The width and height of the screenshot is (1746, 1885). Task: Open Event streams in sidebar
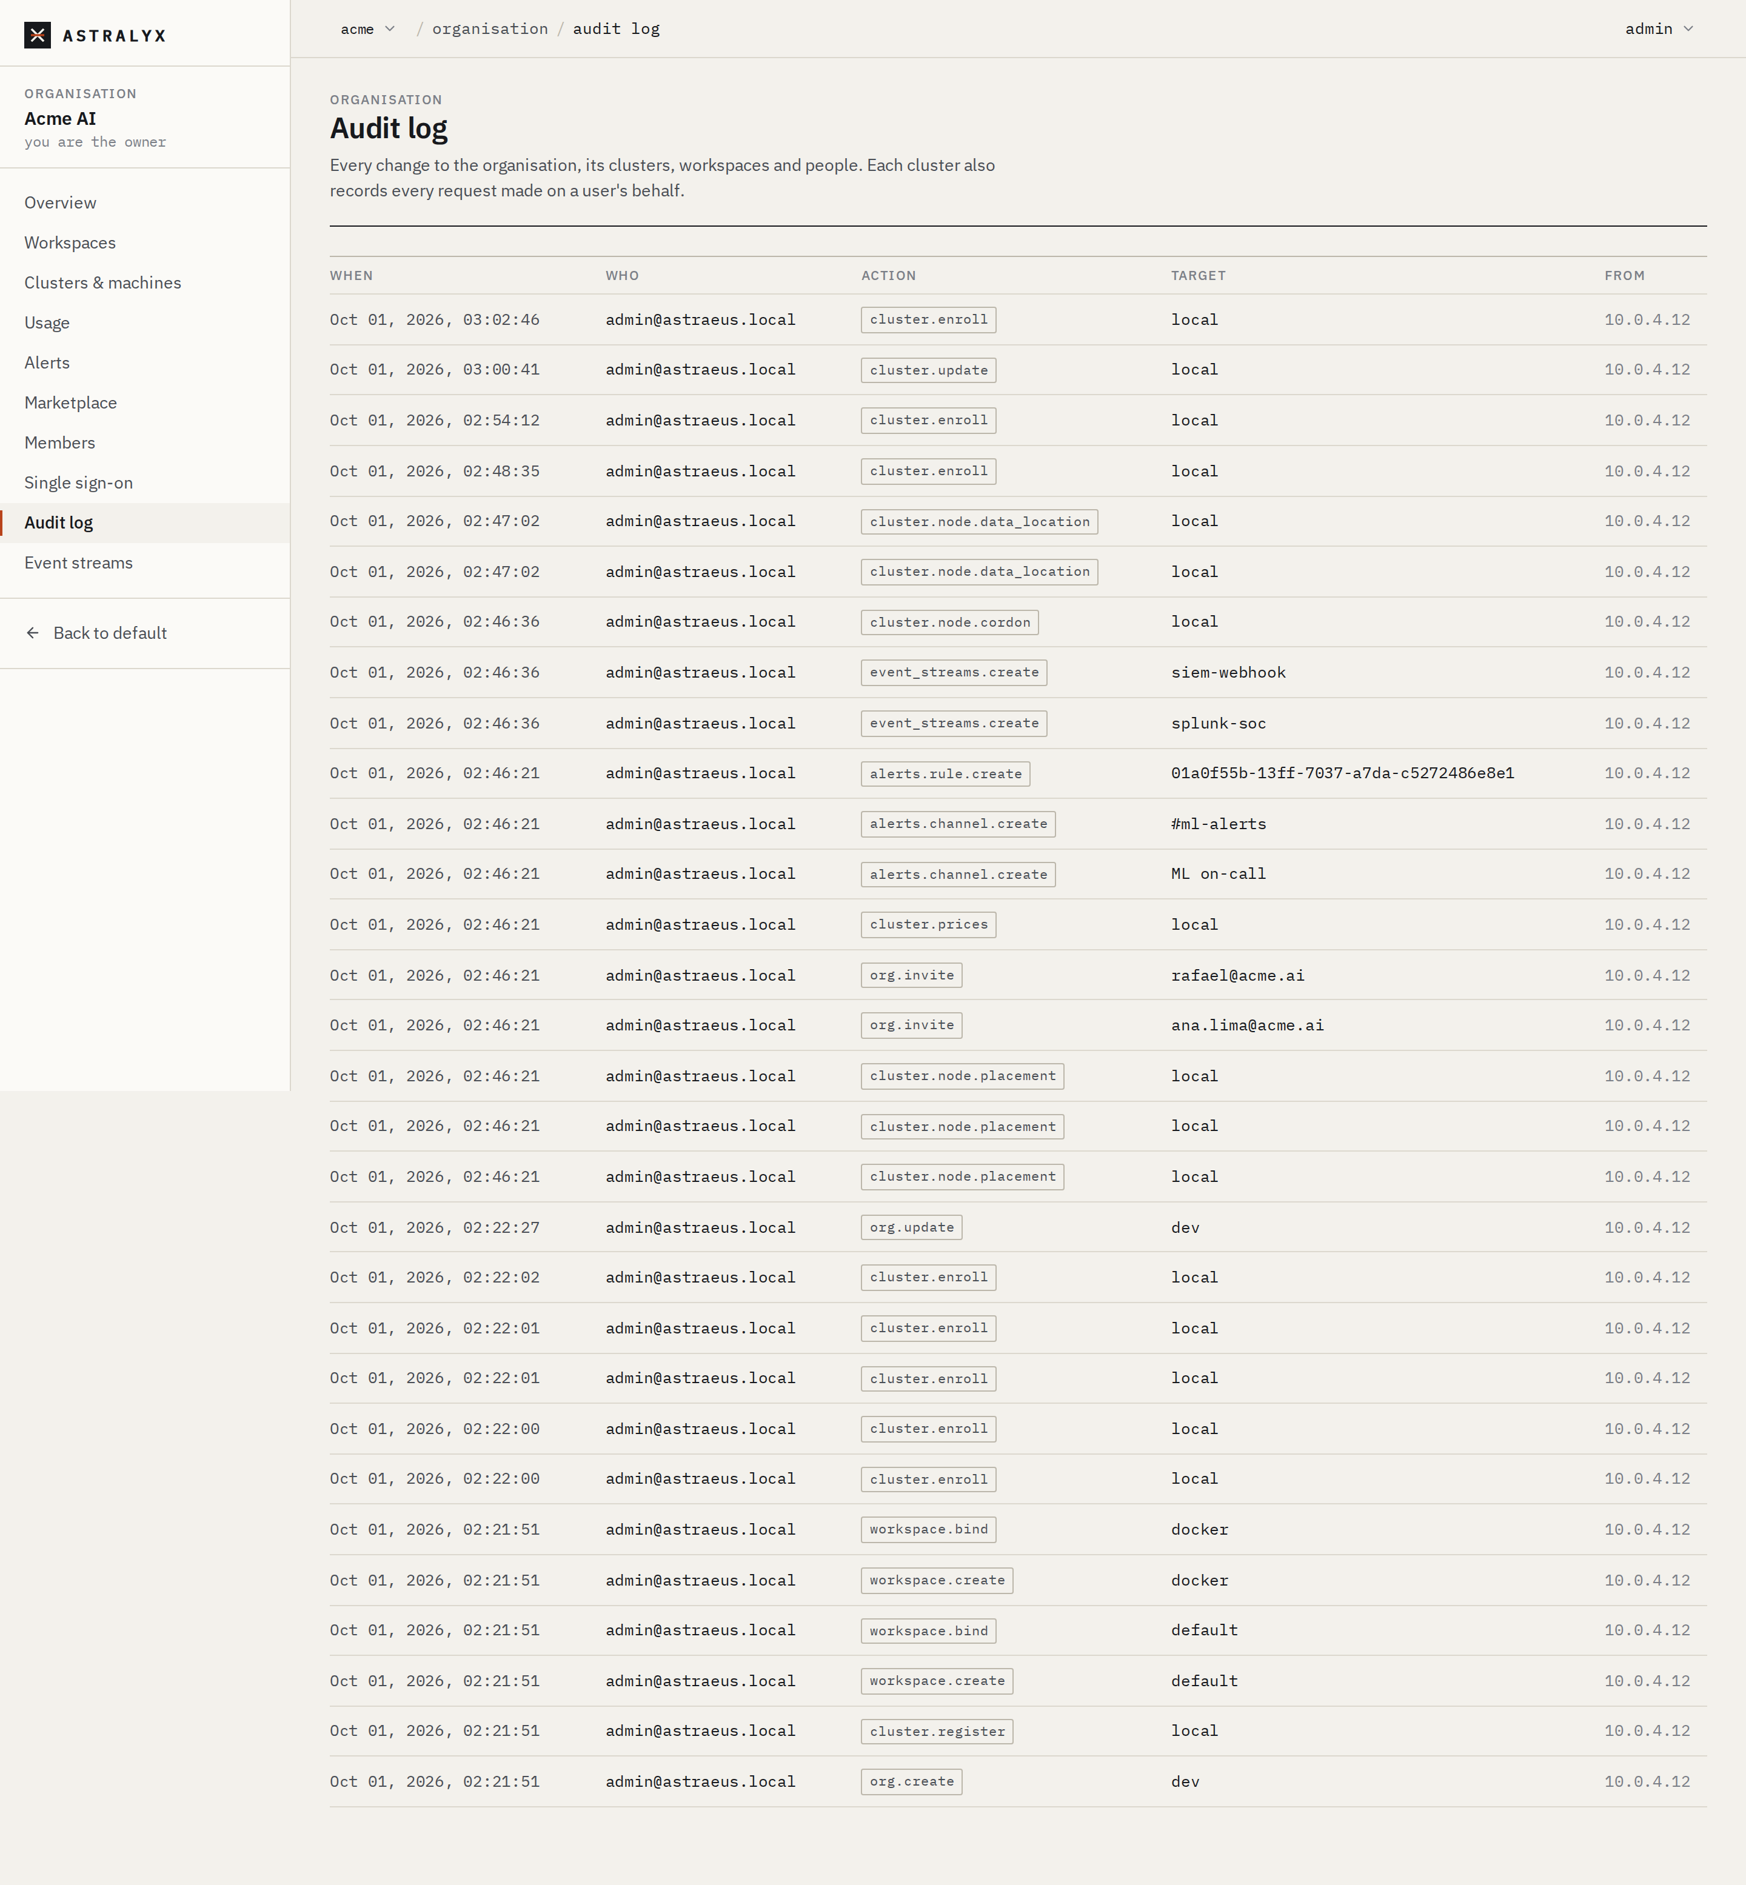(78, 563)
